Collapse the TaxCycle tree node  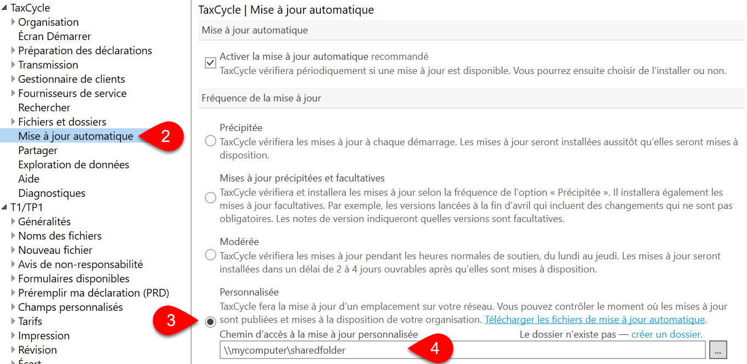(x=5, y=8)
